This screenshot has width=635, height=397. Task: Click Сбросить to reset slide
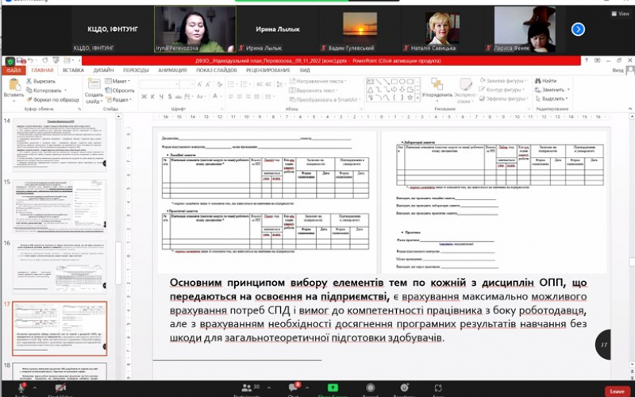(x=120, y=91)
